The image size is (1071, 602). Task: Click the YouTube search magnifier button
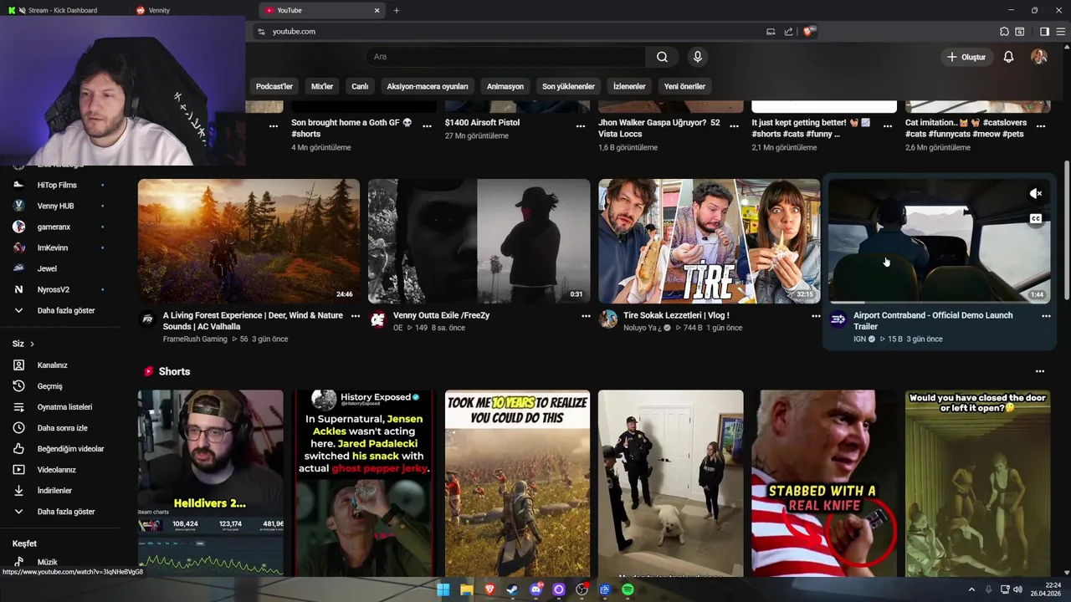click(x=662, y=57)
